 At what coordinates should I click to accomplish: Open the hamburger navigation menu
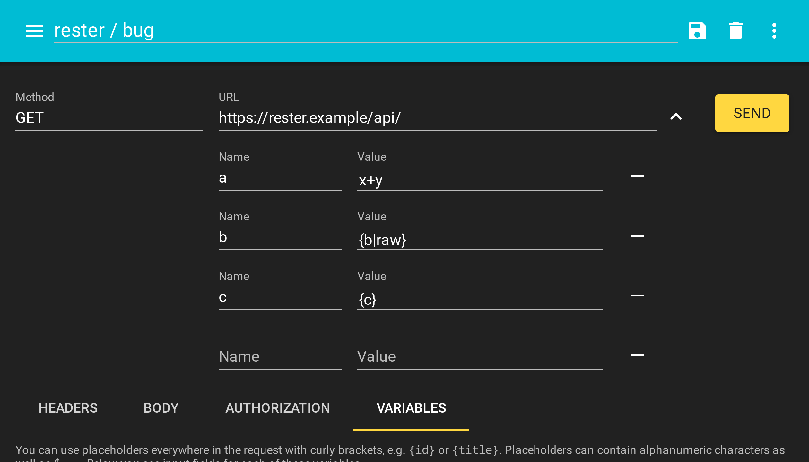tap(34, 31)
